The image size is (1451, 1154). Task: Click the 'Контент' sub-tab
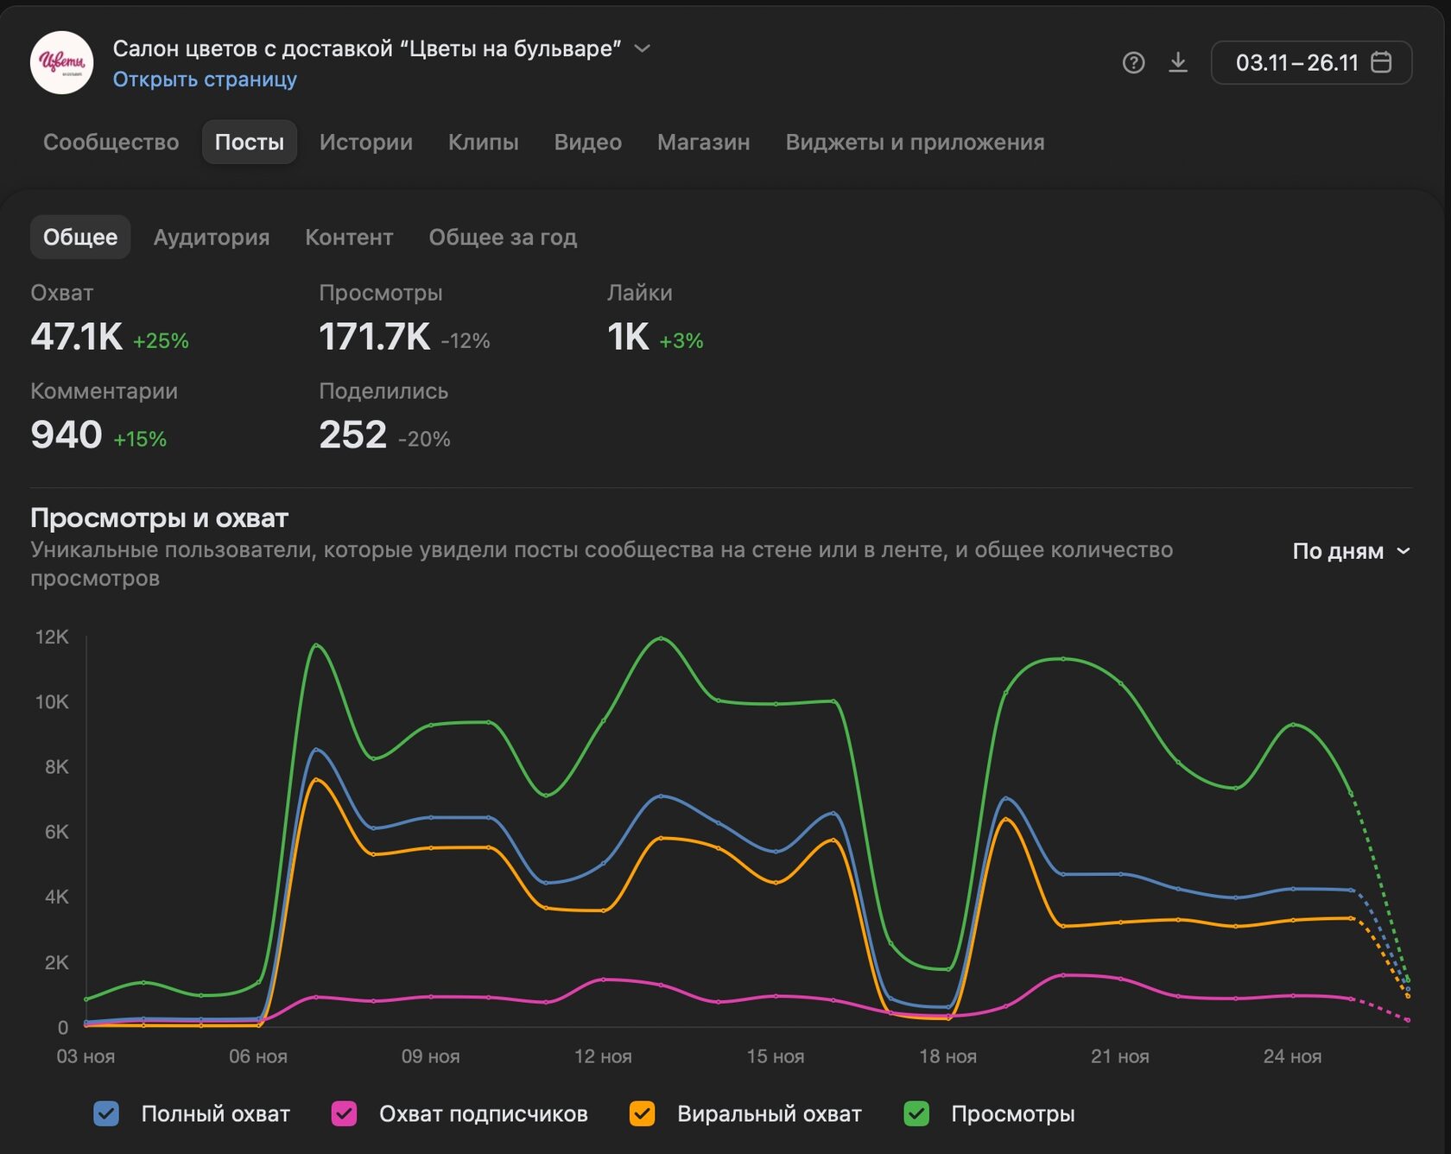pyautogui.click(x=349, y=238)
